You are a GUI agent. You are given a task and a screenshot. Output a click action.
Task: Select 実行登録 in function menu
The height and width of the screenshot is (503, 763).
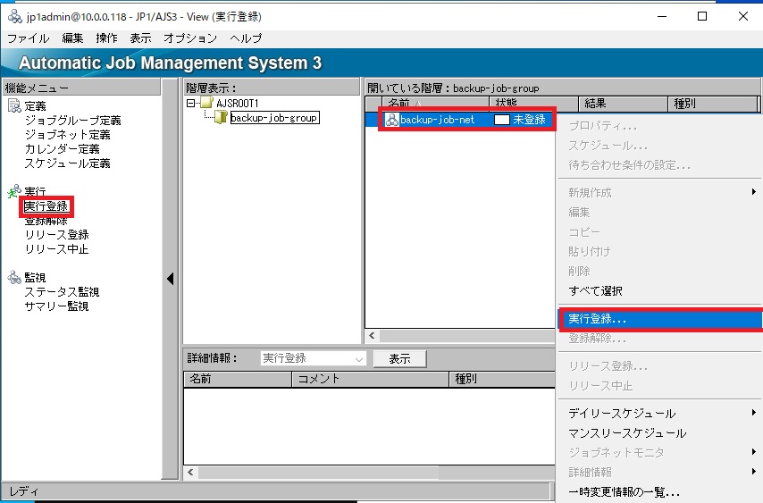tap(46, 206)
